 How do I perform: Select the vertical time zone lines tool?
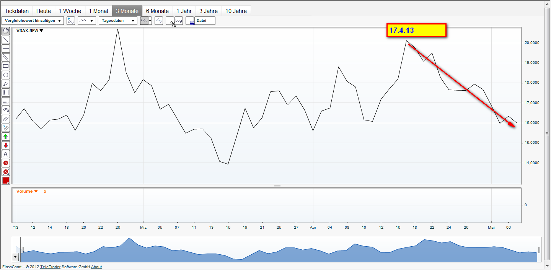[6, 93]
